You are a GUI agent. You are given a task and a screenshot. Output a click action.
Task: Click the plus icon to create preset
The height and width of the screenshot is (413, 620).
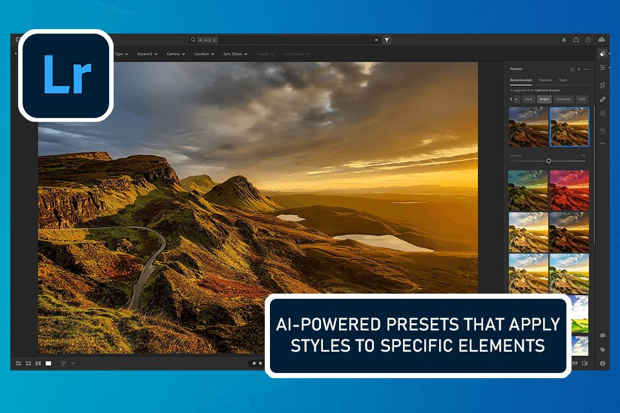[579, 69]
